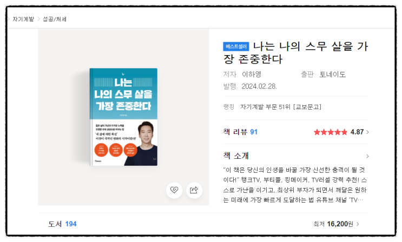Click the 책 소개 heading

click(x=236, y=156)
